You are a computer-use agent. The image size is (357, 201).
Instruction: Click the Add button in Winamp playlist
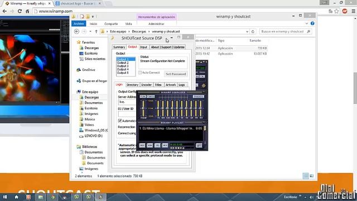pos(142,145)
